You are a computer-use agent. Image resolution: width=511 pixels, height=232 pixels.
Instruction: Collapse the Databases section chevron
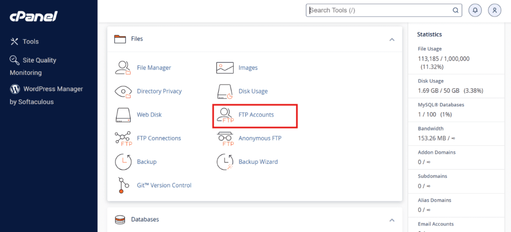[392, 220]
